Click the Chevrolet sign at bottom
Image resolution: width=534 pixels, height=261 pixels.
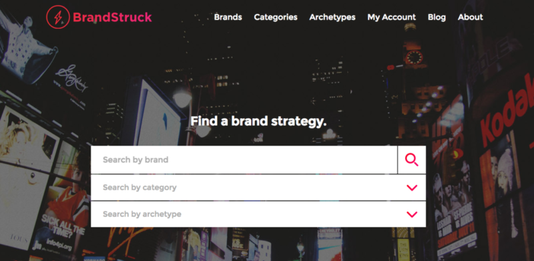tap(329, 233)
